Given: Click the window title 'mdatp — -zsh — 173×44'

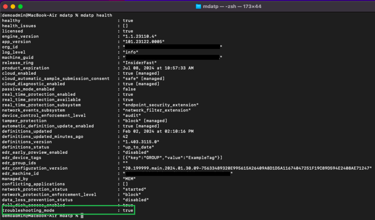Looking at the screenshot, I should tap(232, 6).
